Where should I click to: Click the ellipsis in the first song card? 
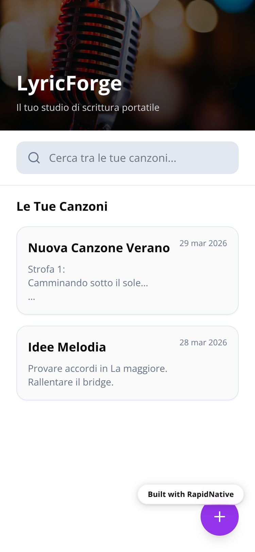tap(32, 297)
